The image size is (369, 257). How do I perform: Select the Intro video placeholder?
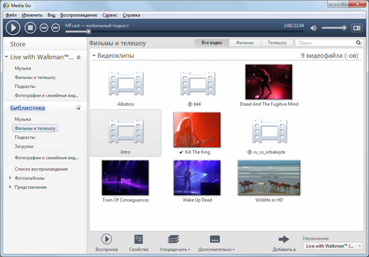(x=126, y=131)
